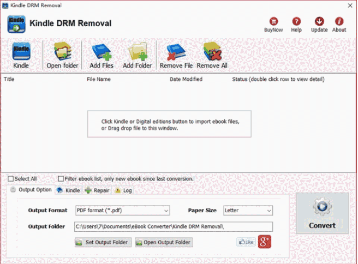Click the Open Output Folder button

pyautogui.click(x=164, y=242)
